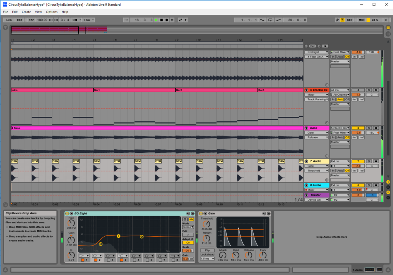Screen dimensions: 393x275
Task: Go to the next locator arrow
Action: [319, 46]
